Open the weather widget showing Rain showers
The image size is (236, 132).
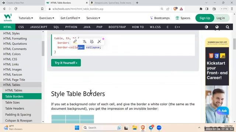tap(13, 128)
